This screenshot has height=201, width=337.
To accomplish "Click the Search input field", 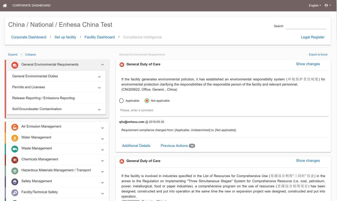I will [306, 26].
